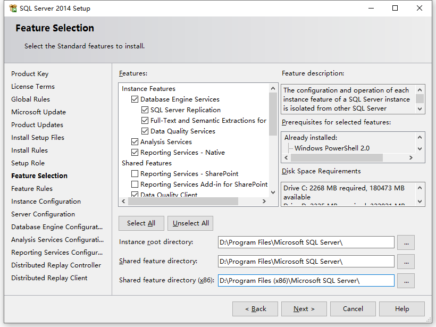Select the Install Rules step
Screen dimensions: 436x327
coord(29,150)
